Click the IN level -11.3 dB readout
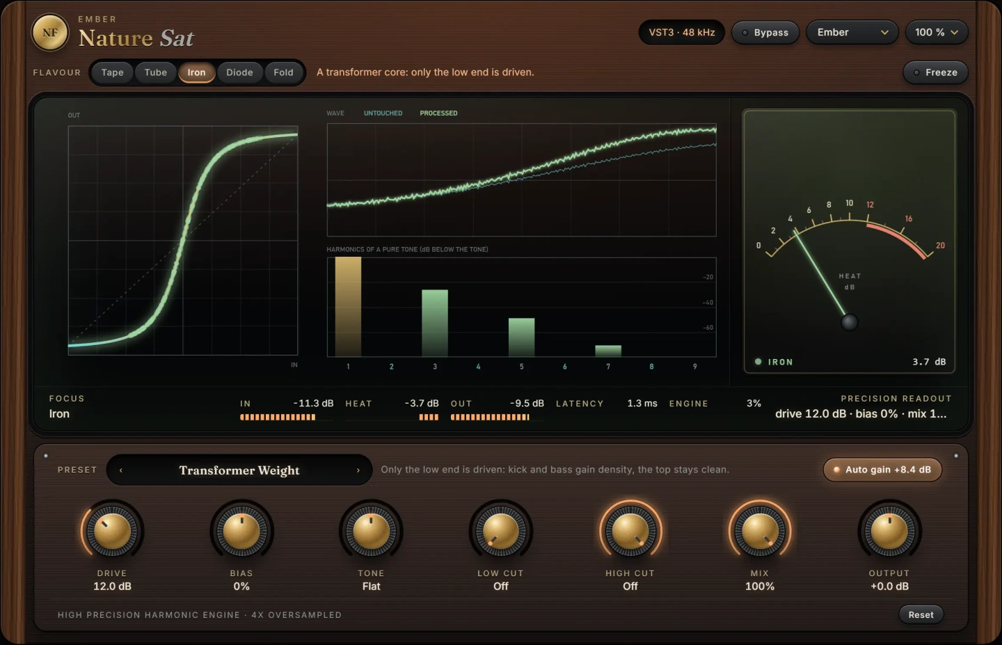 pos(313,404)
